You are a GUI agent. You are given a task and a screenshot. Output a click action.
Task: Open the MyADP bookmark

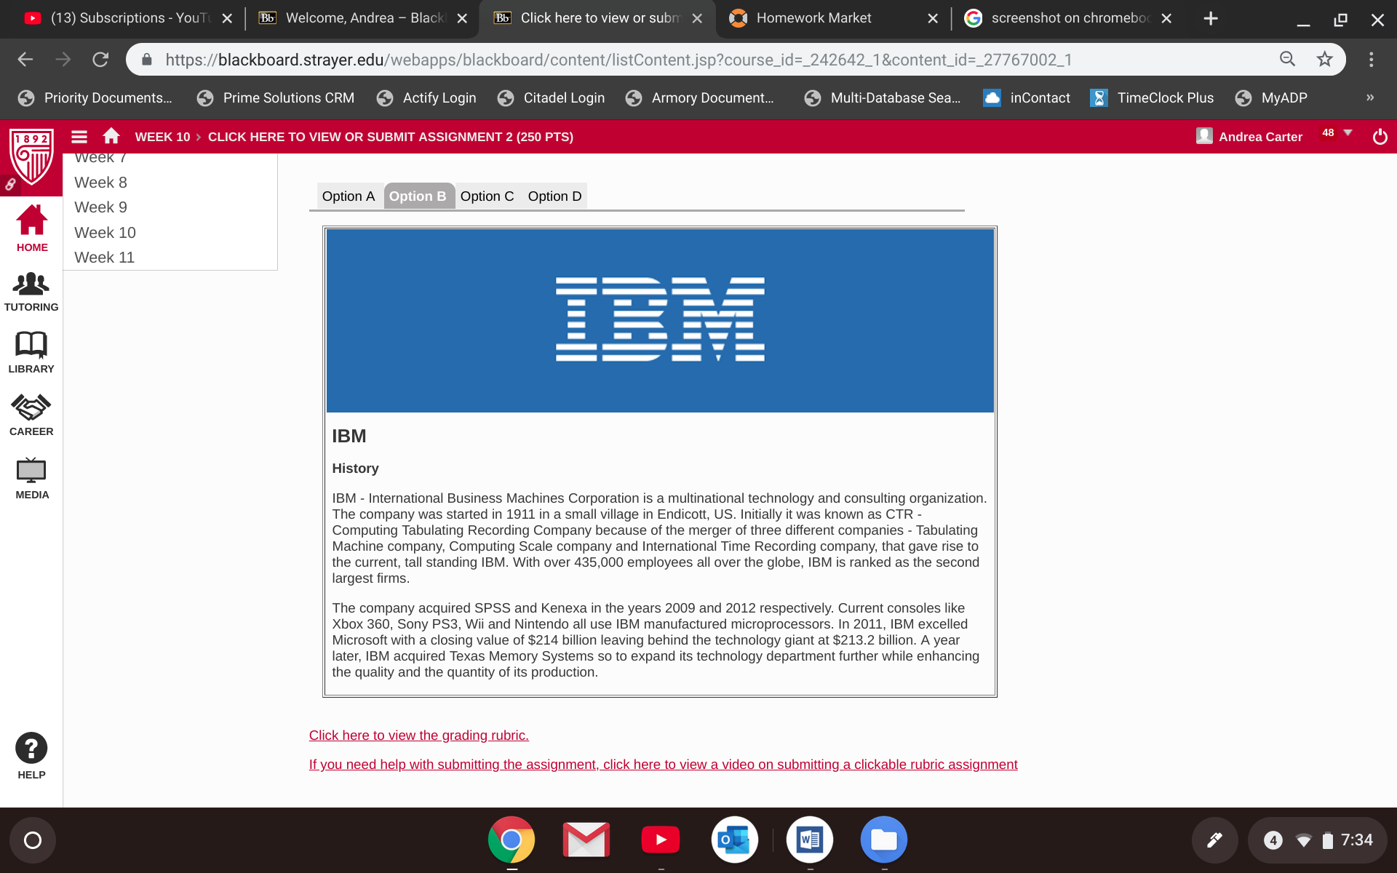pos(1271,97)
